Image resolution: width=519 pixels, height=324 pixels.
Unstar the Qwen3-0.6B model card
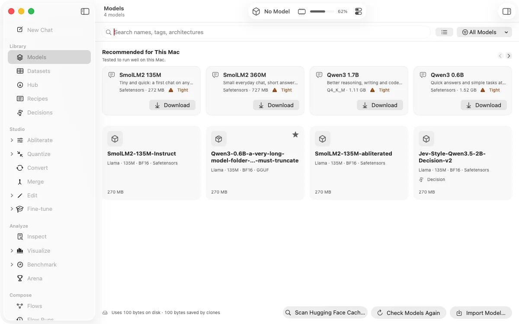point(295,135)
